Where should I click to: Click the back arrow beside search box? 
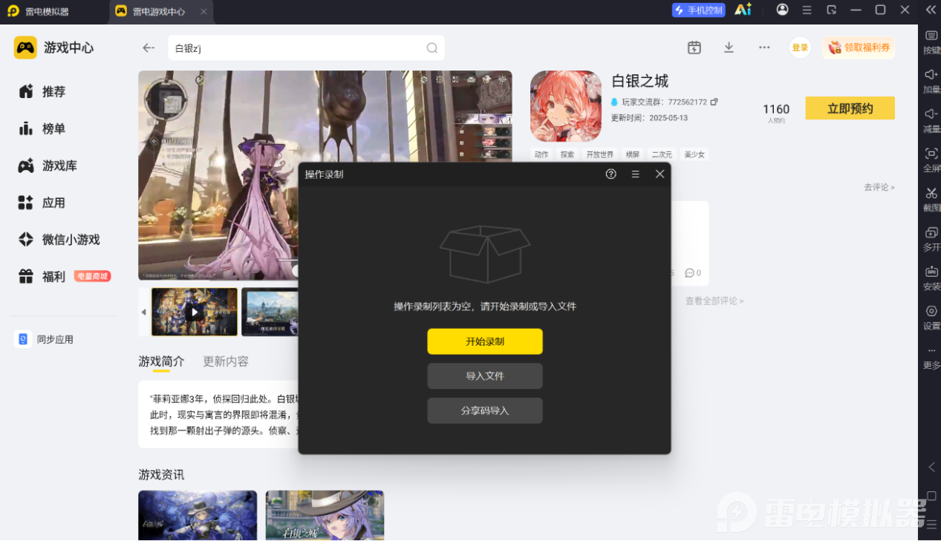(149, 47)
